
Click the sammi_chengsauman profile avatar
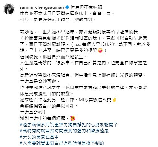[x=9, y=9]
